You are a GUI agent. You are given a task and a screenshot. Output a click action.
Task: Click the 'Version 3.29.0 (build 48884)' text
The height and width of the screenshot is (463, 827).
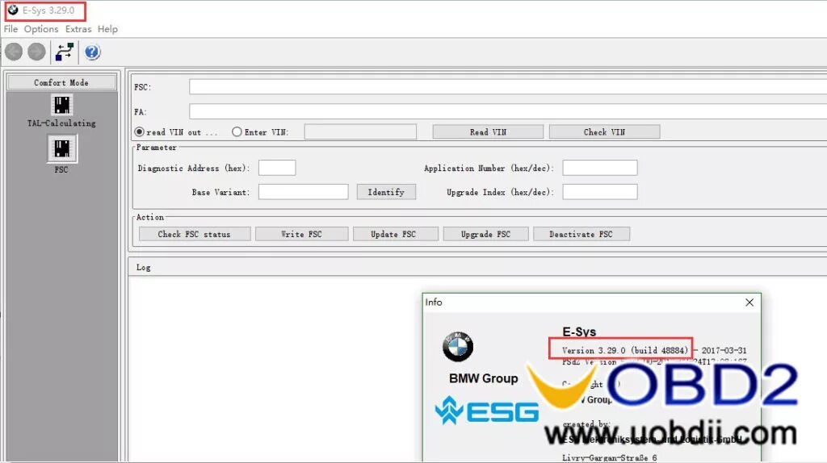click(x=625, y=350)
